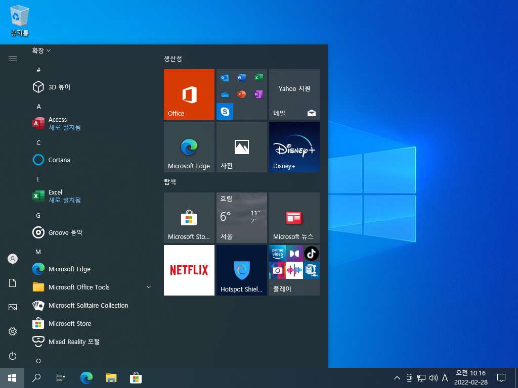Open Groove 음악 from the app list
Screen dimensions: 518x388
pyautogui.click(x=93, y=232)
